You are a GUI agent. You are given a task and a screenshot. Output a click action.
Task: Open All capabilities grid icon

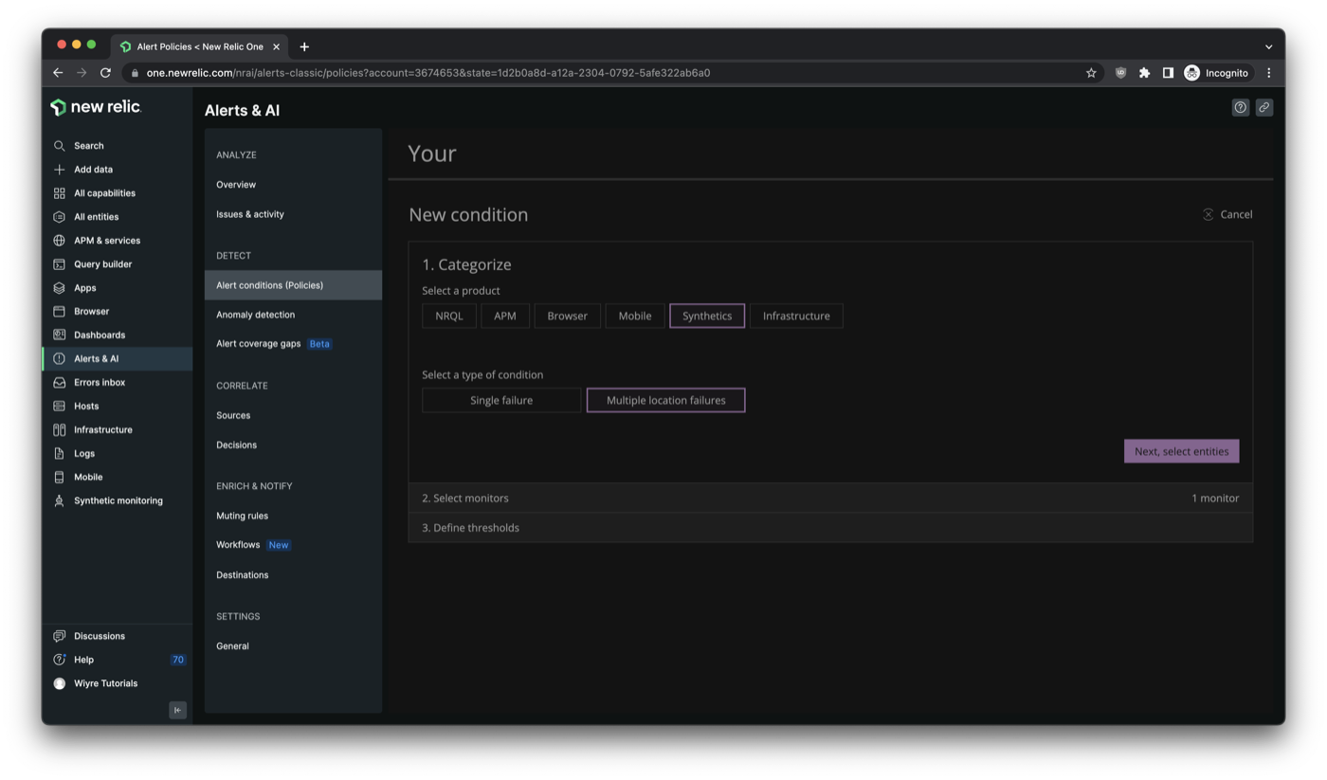point(59,193)
